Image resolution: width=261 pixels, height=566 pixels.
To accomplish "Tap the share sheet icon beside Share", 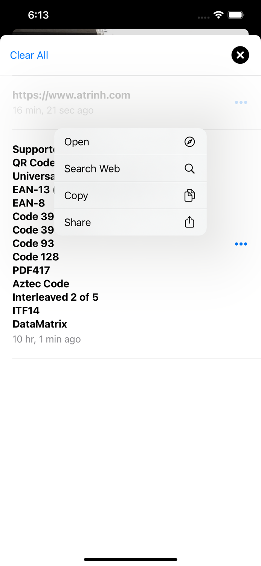I will (189, 222).
